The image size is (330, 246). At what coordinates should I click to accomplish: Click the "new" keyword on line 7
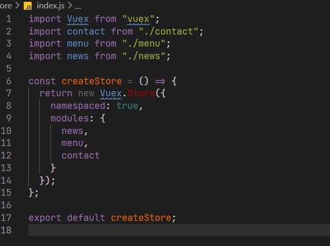(x=86, y=93)
